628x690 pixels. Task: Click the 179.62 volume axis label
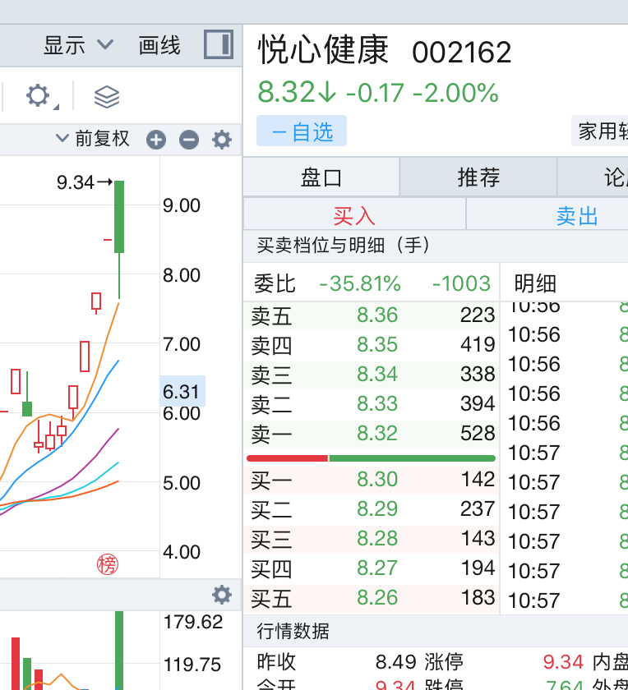click(x=193, y=622)
